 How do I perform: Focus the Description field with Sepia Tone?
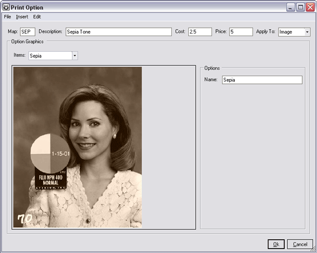click(118, 32)
